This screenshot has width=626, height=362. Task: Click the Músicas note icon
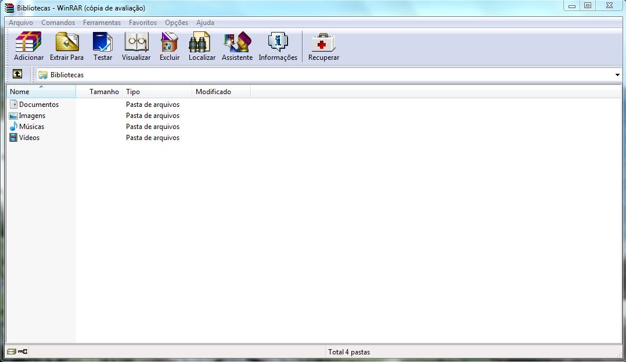click(x=13, y=126)
